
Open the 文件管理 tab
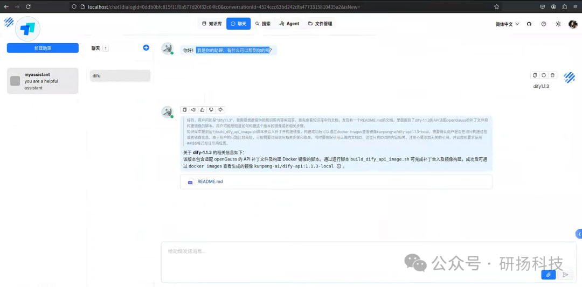tap(320, 24)
